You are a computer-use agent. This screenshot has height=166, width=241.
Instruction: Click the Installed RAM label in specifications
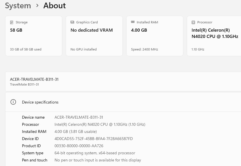coord(34,131)
